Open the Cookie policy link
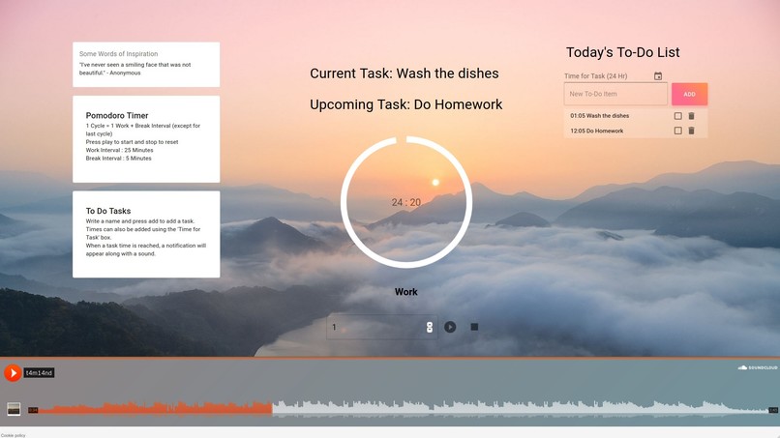780x438 pixels. pyautogui.click(x=13, y=435)
